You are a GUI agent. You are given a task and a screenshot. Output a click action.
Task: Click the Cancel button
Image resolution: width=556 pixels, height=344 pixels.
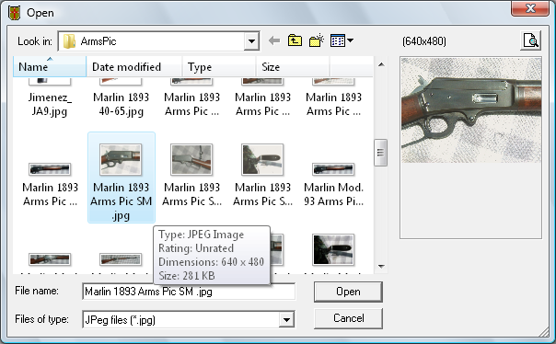point(348,318)
